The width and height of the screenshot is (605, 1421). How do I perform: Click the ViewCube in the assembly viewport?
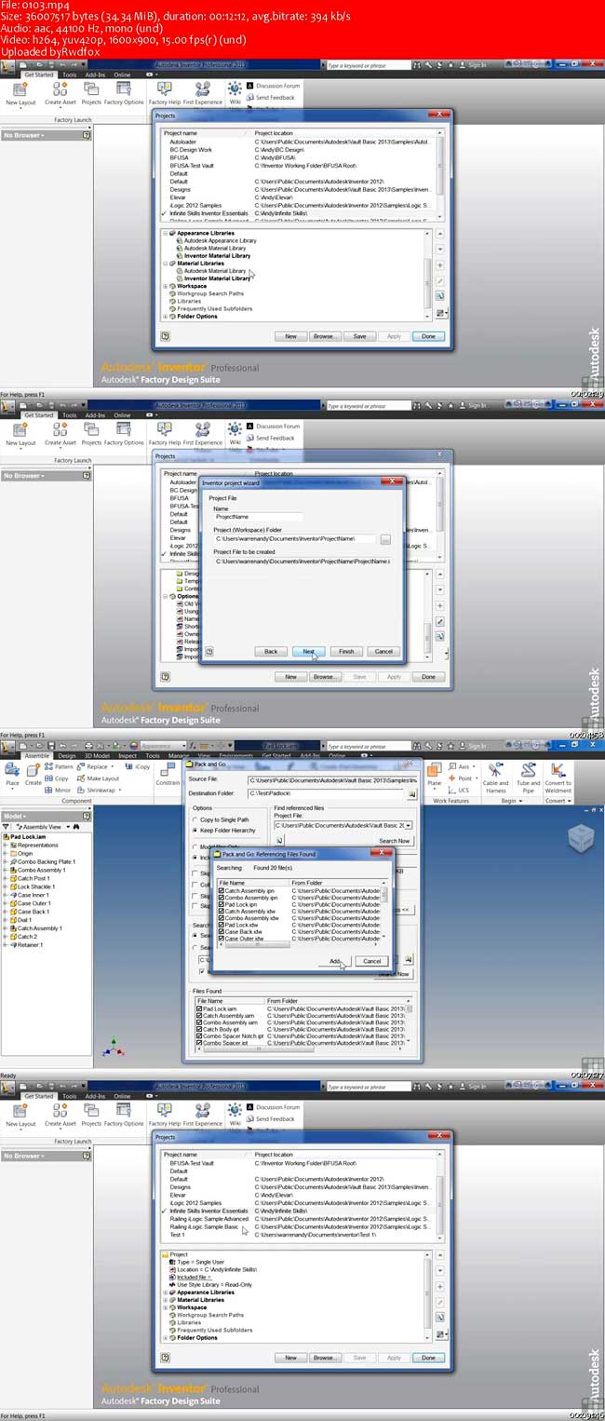[579, 838]
